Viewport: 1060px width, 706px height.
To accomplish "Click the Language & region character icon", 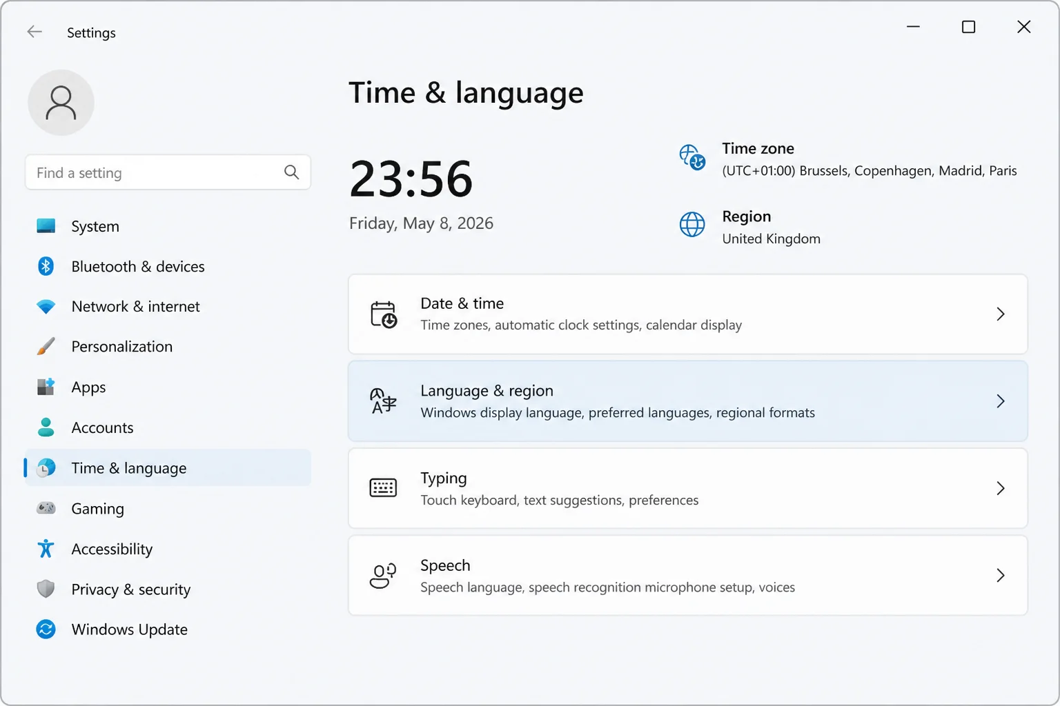I will pyautogui.click(x=383, y=401).
